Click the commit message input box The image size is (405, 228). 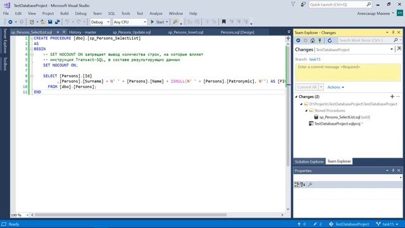[348, 72]
